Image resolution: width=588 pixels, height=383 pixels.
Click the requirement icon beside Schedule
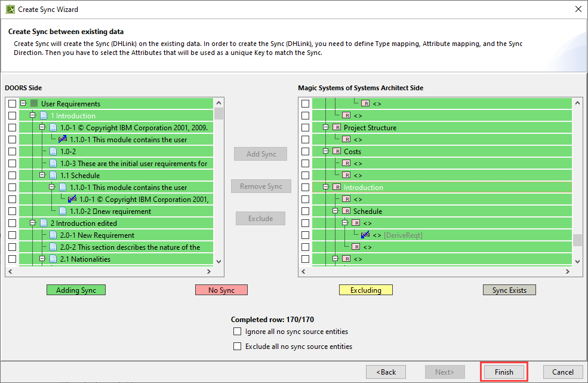[x=346, y=211]
